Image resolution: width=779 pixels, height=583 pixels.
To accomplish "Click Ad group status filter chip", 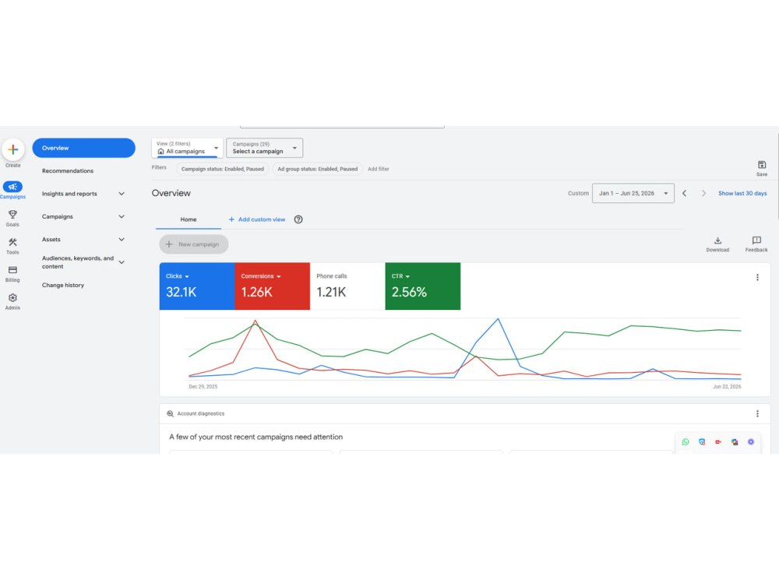I will point(318,169).
